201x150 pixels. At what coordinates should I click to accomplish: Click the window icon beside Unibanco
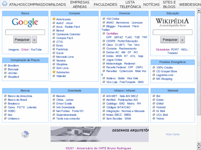pyautogui.click(x=5, y=118)
